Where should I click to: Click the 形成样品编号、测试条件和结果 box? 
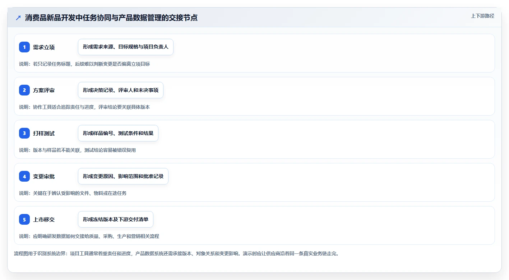tap(118, 133)
